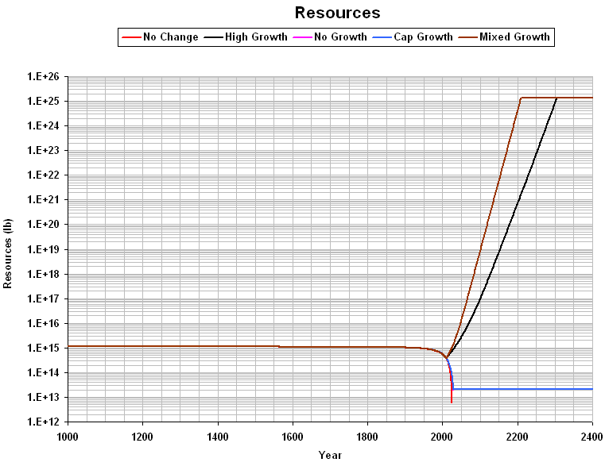Select the "High Growth" legend label
Image resolution: width=605 pixels, height=466 pixels.
coord(256,37)
